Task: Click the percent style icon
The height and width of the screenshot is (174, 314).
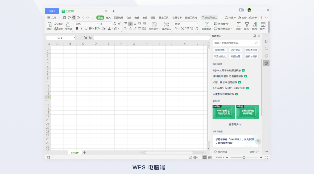Action: 182,29
